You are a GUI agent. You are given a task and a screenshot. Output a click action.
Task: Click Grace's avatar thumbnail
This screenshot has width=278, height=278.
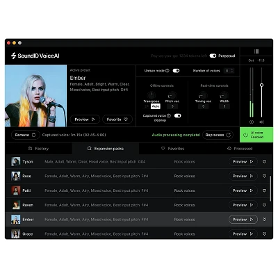[16, 234]
